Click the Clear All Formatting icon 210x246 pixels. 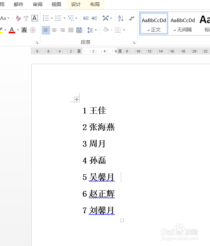pyautogui.click(x=18, y=18)
